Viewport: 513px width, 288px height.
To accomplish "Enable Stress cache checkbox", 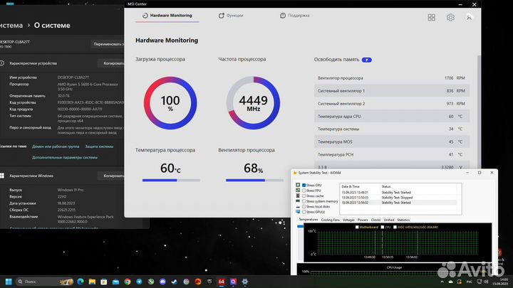I will coord(304,196).
